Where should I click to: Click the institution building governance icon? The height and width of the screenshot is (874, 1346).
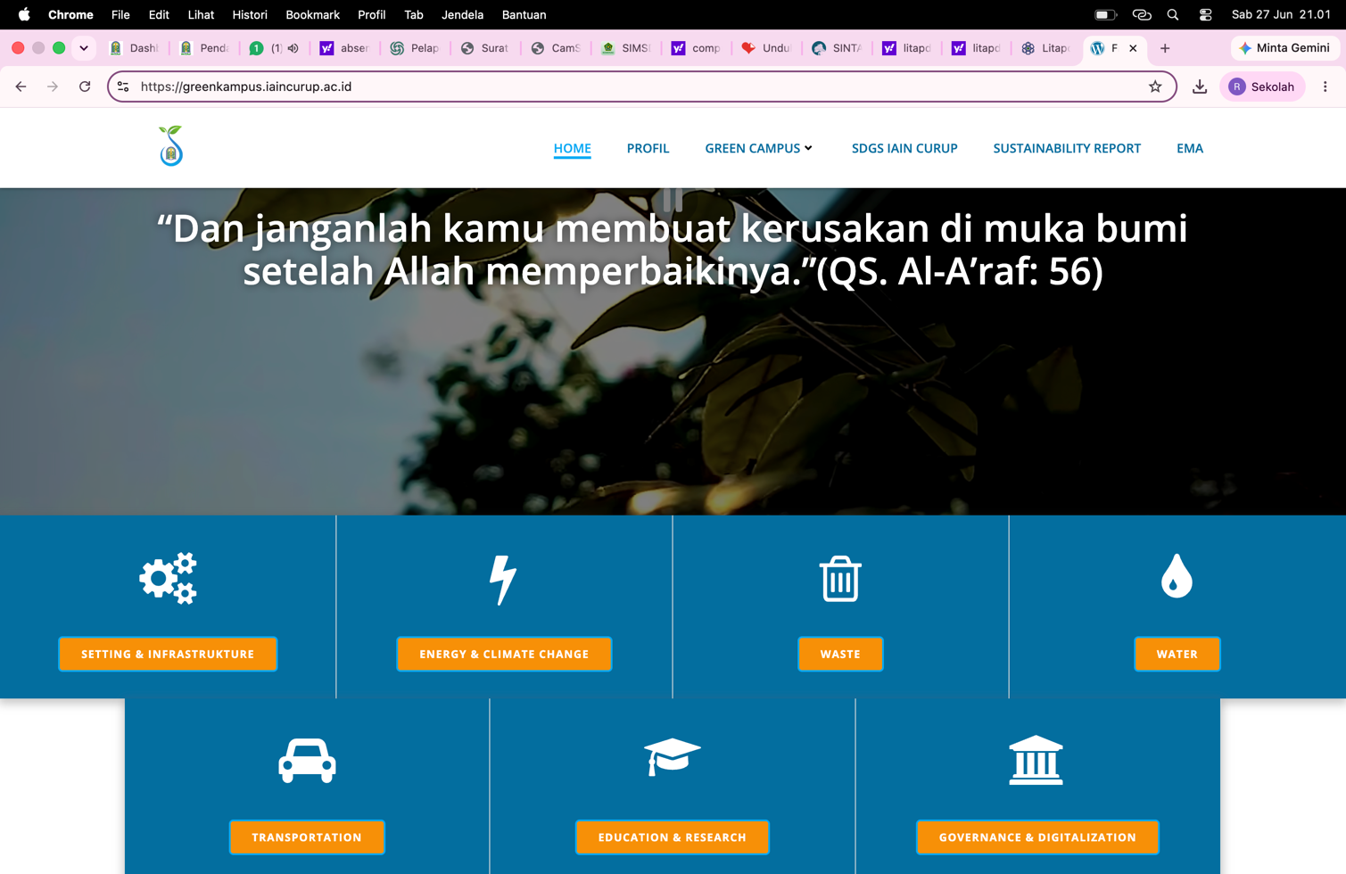click(1036, 760)
